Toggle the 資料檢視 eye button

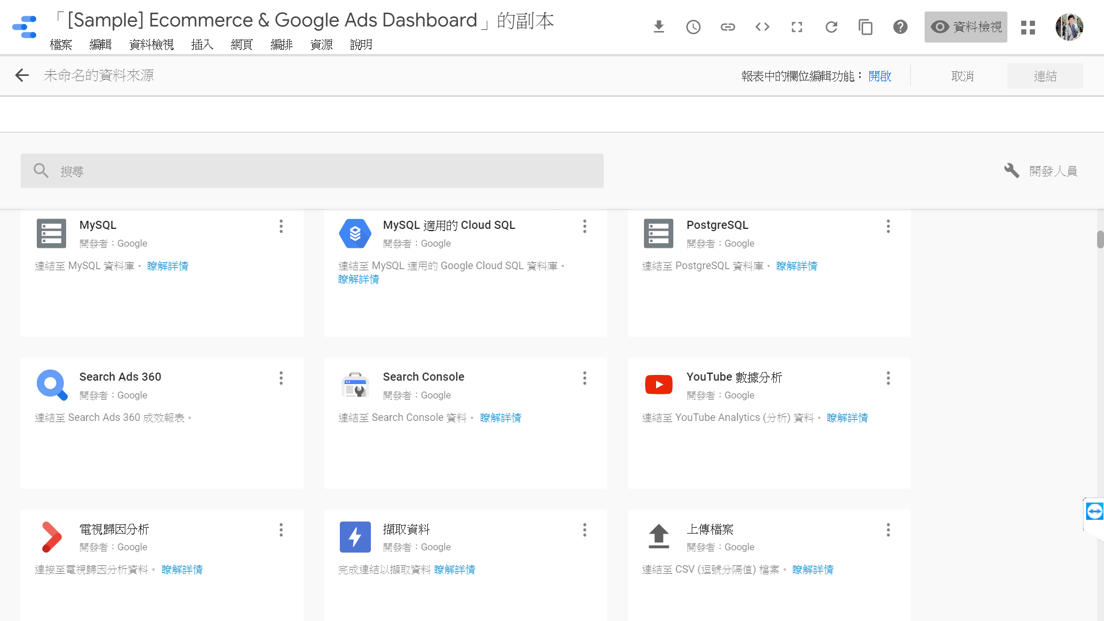tap(966, 27)
